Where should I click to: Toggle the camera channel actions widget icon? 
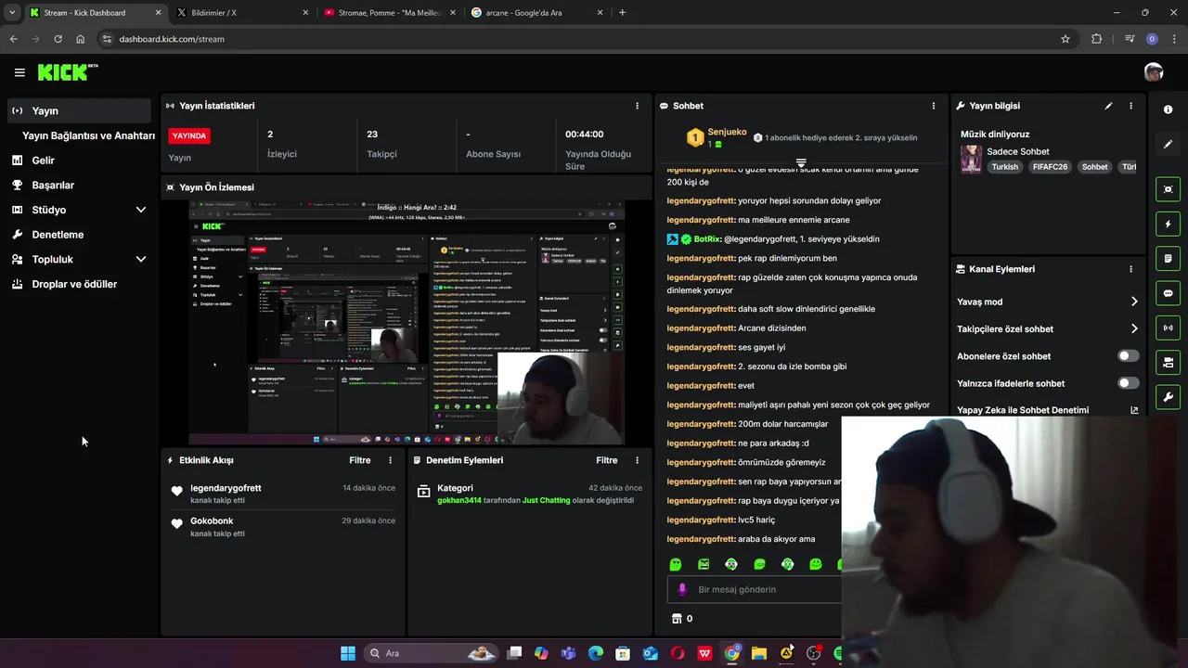[x=1168, y=362]
